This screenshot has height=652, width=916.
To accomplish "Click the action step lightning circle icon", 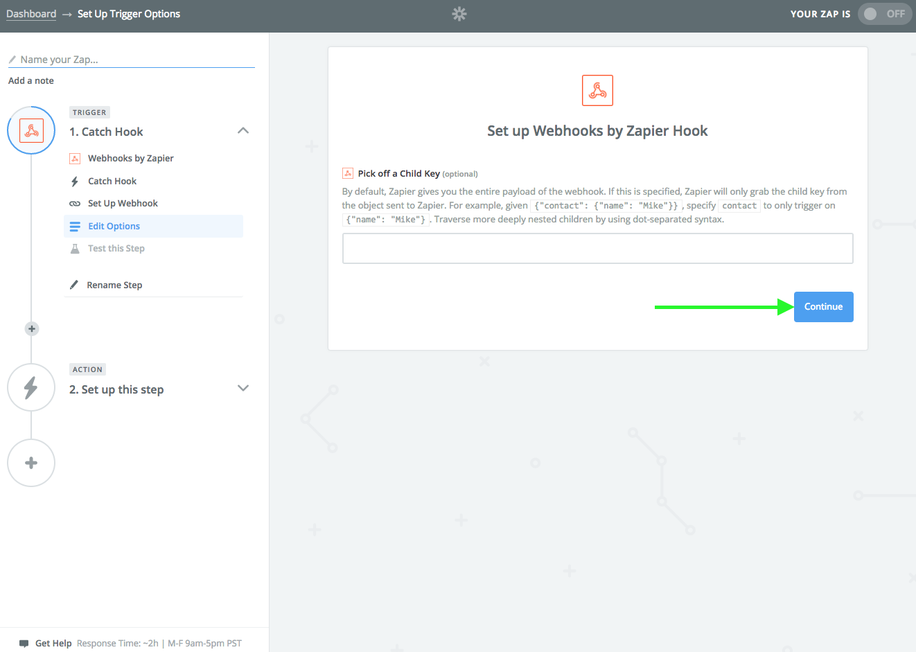I will [31, 387].
